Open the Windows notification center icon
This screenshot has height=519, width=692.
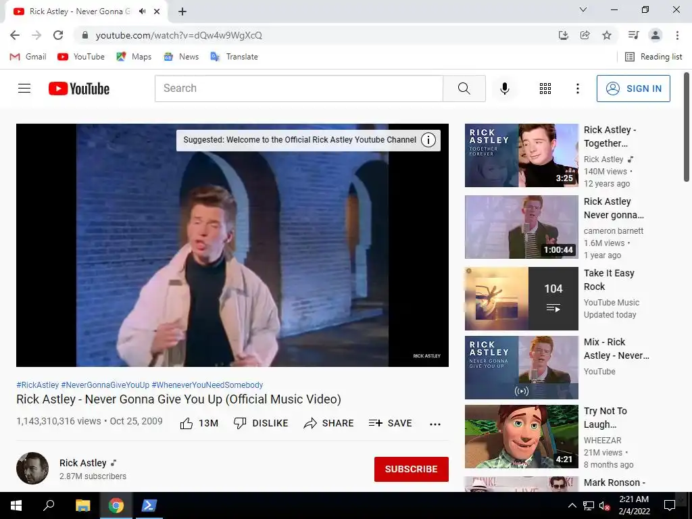coord(670,505)
